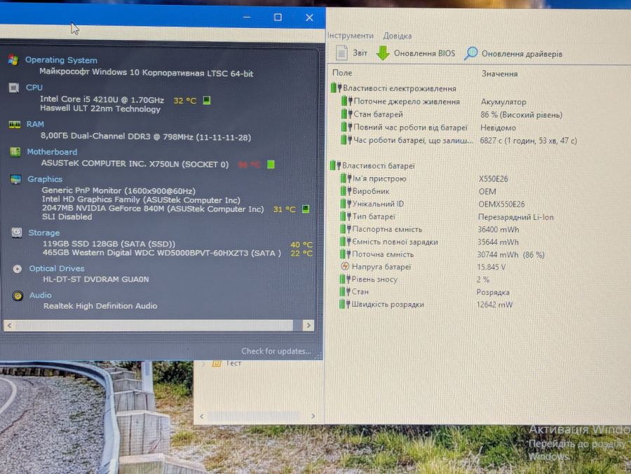
Task: Click the Windows flag Operating System icon
Action: [x=13, y=60]
